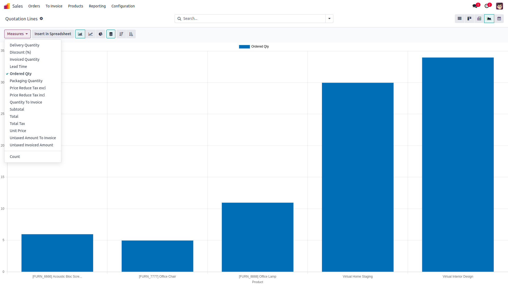508x285 pixels.
Task: Enable the Count measure
Action: (15, 157)
